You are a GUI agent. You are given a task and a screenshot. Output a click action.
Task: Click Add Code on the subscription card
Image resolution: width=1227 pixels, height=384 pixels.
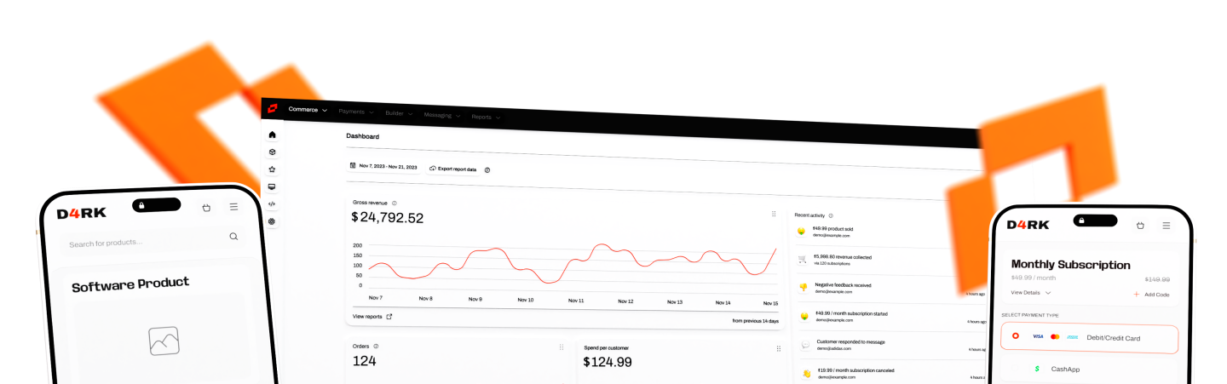(1151, 295)
